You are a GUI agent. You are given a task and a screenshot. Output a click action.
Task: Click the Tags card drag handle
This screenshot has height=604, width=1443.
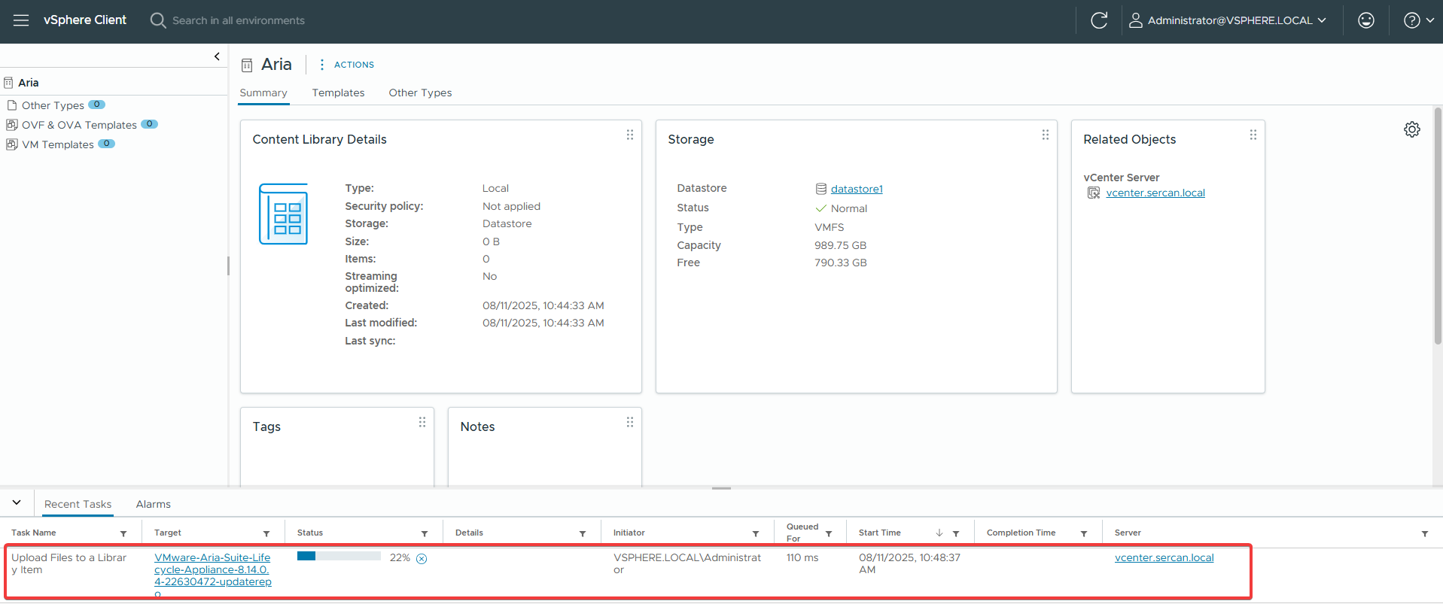coord(422,422)
